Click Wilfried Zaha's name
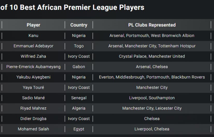 coord(33,56)
